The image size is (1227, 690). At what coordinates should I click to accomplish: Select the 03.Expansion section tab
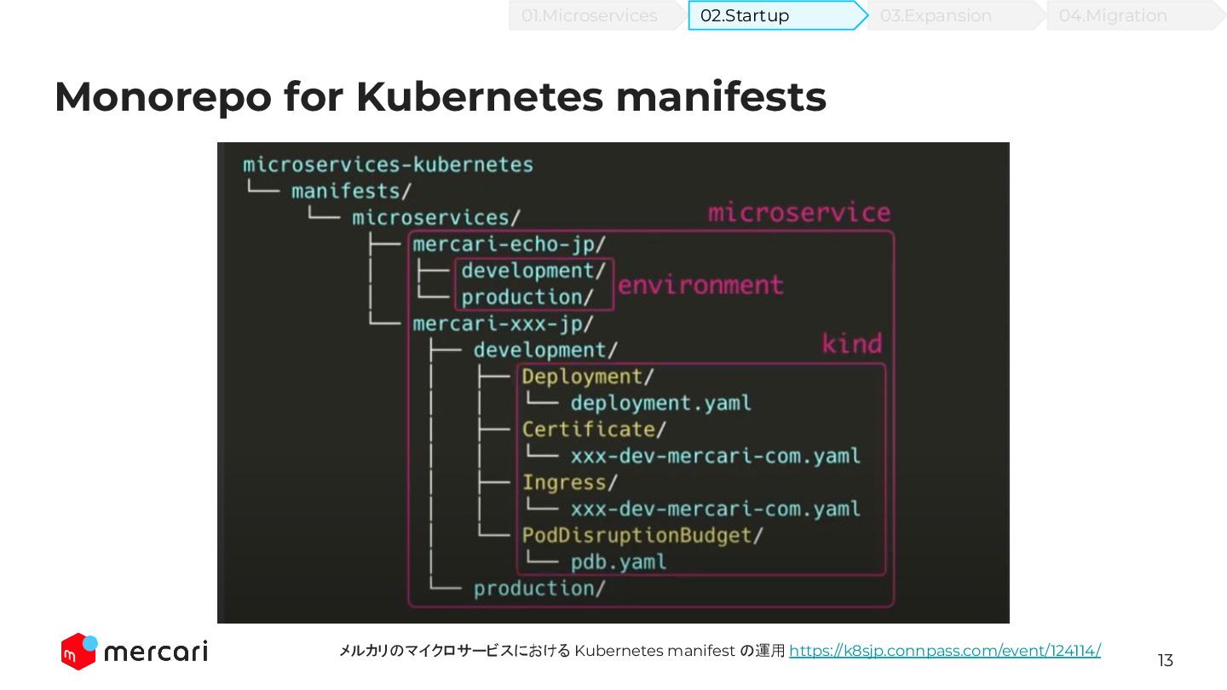956,15
